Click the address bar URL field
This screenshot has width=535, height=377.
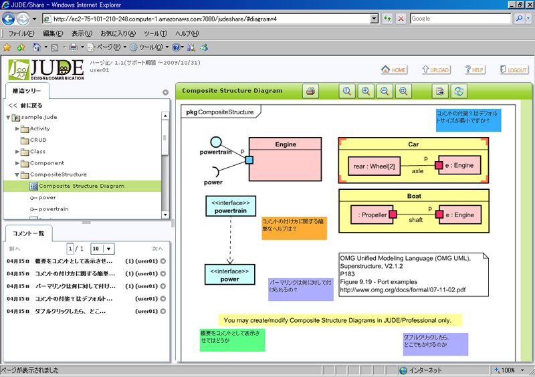tap(210, 19)
